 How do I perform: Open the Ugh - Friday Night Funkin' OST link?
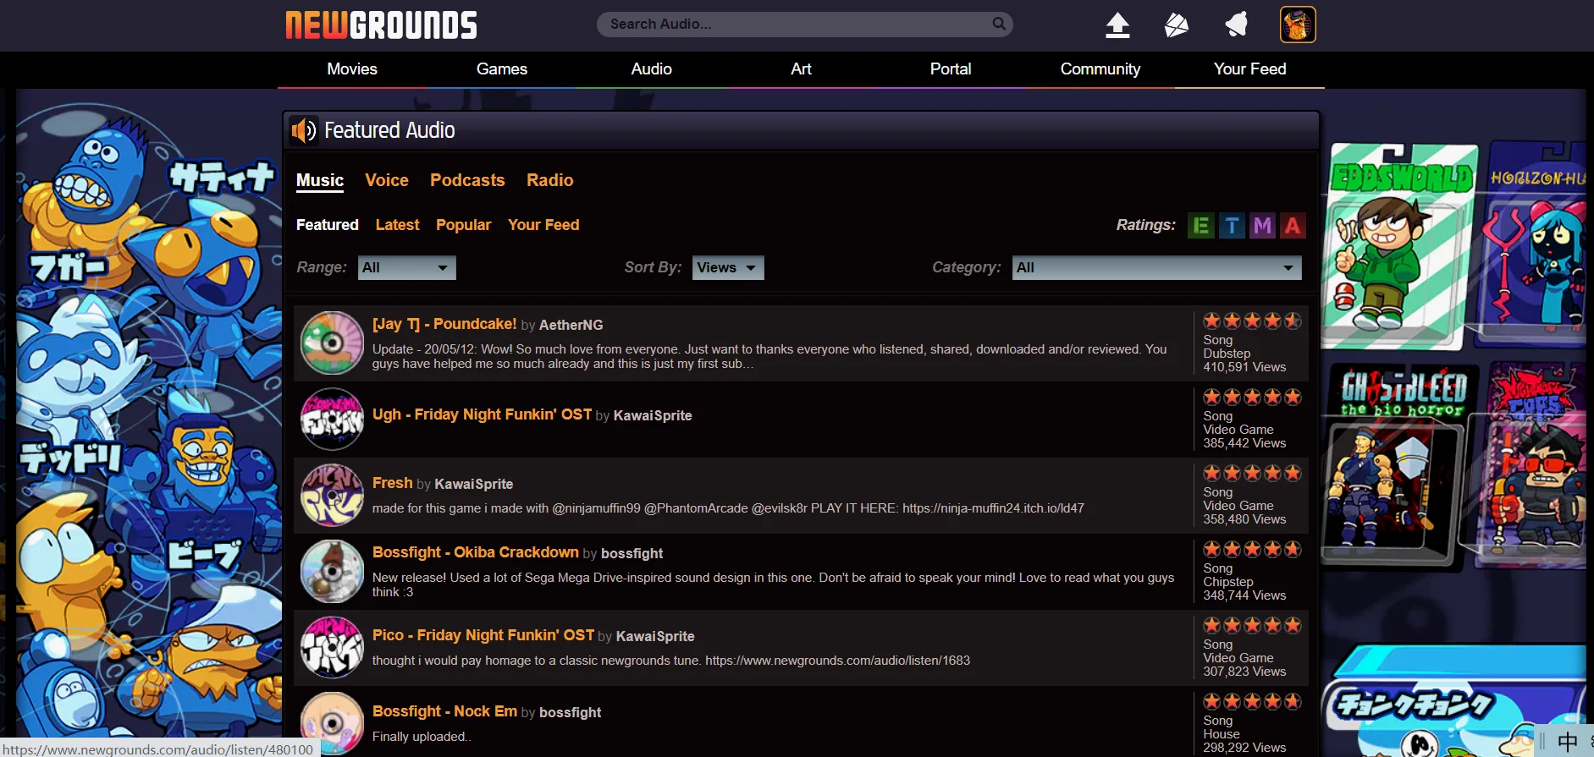coord(483,414)
